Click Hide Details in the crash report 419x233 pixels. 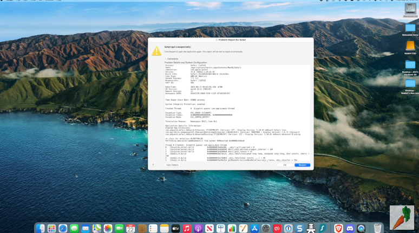[x=171, y=165]
